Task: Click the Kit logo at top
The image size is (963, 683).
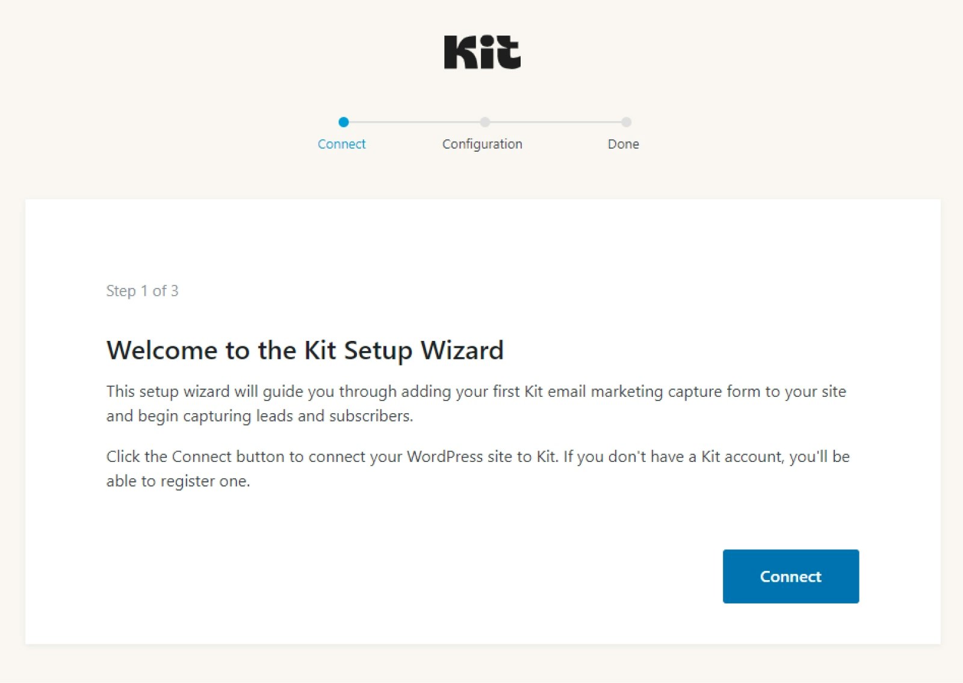Action: (x=482, y=52)
